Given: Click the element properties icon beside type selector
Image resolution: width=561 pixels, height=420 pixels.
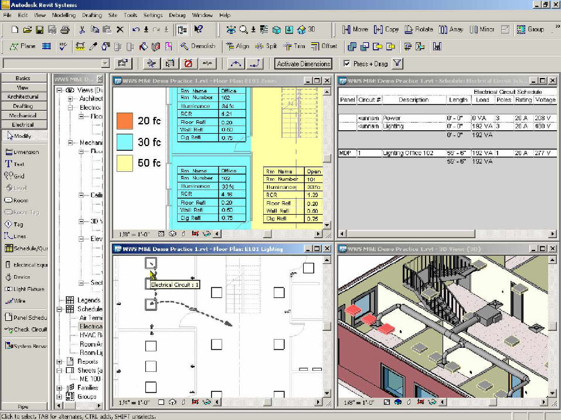Looking at the screenshot, I should point(123,63).
